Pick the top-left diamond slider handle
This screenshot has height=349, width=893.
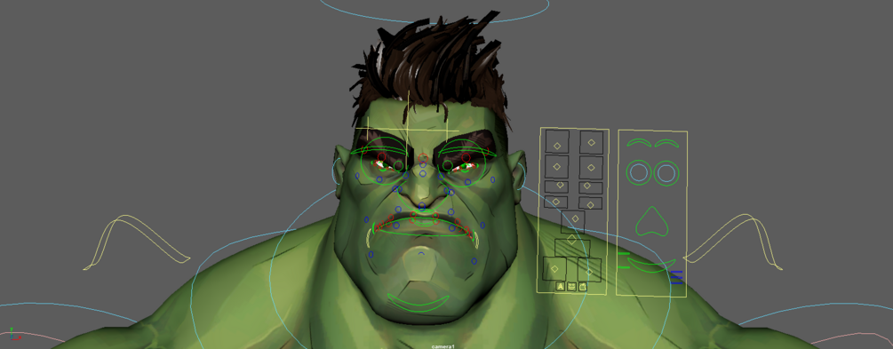click(557, 147)
